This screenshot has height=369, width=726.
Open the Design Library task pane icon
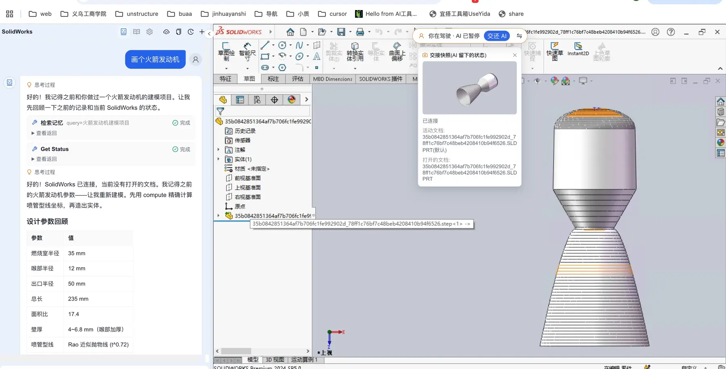(x=721, y=112)
